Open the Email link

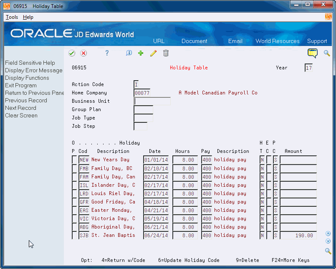[235, 41]
